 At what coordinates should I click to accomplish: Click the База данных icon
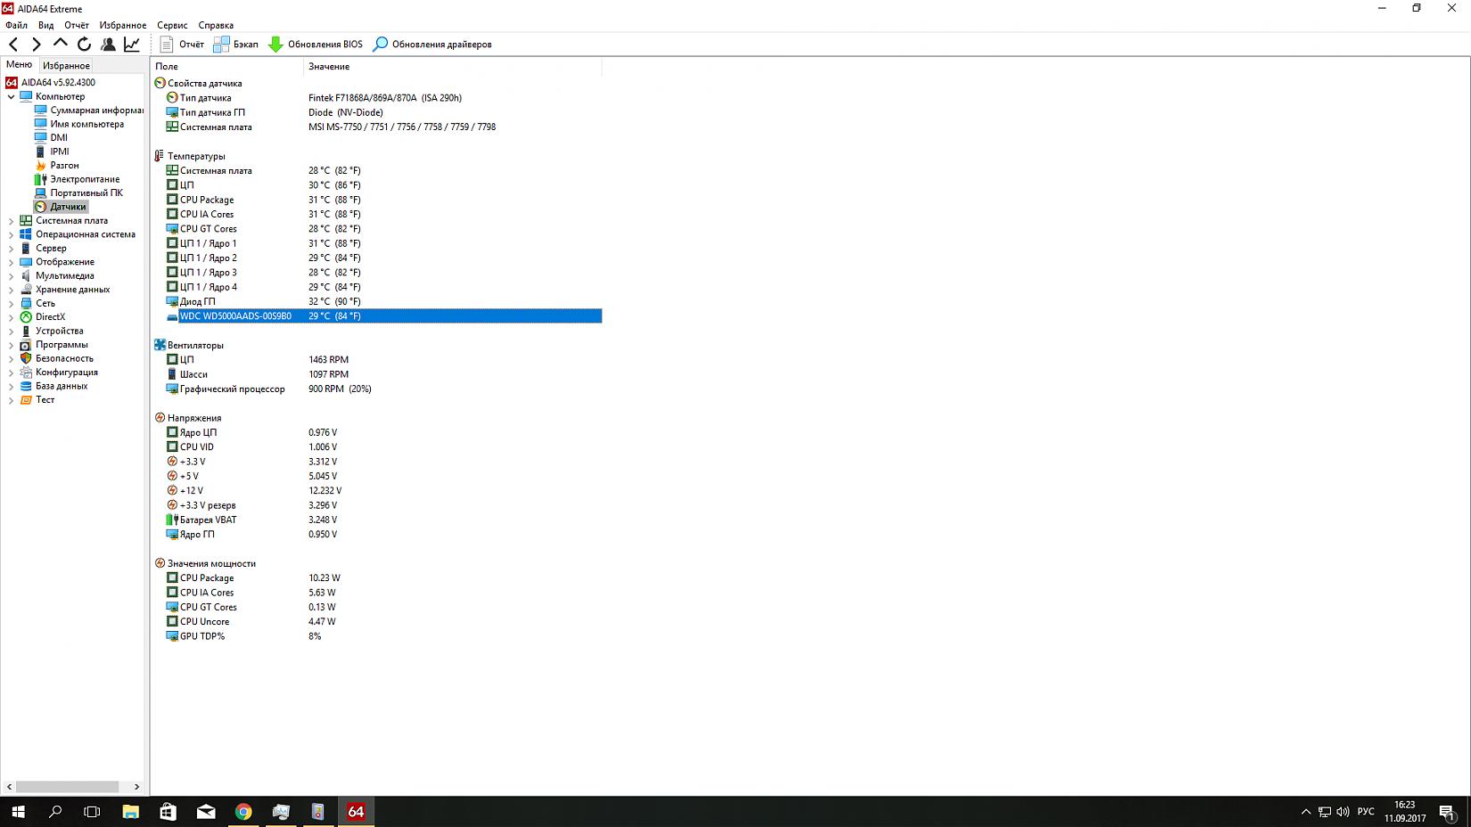coord(26,386)
